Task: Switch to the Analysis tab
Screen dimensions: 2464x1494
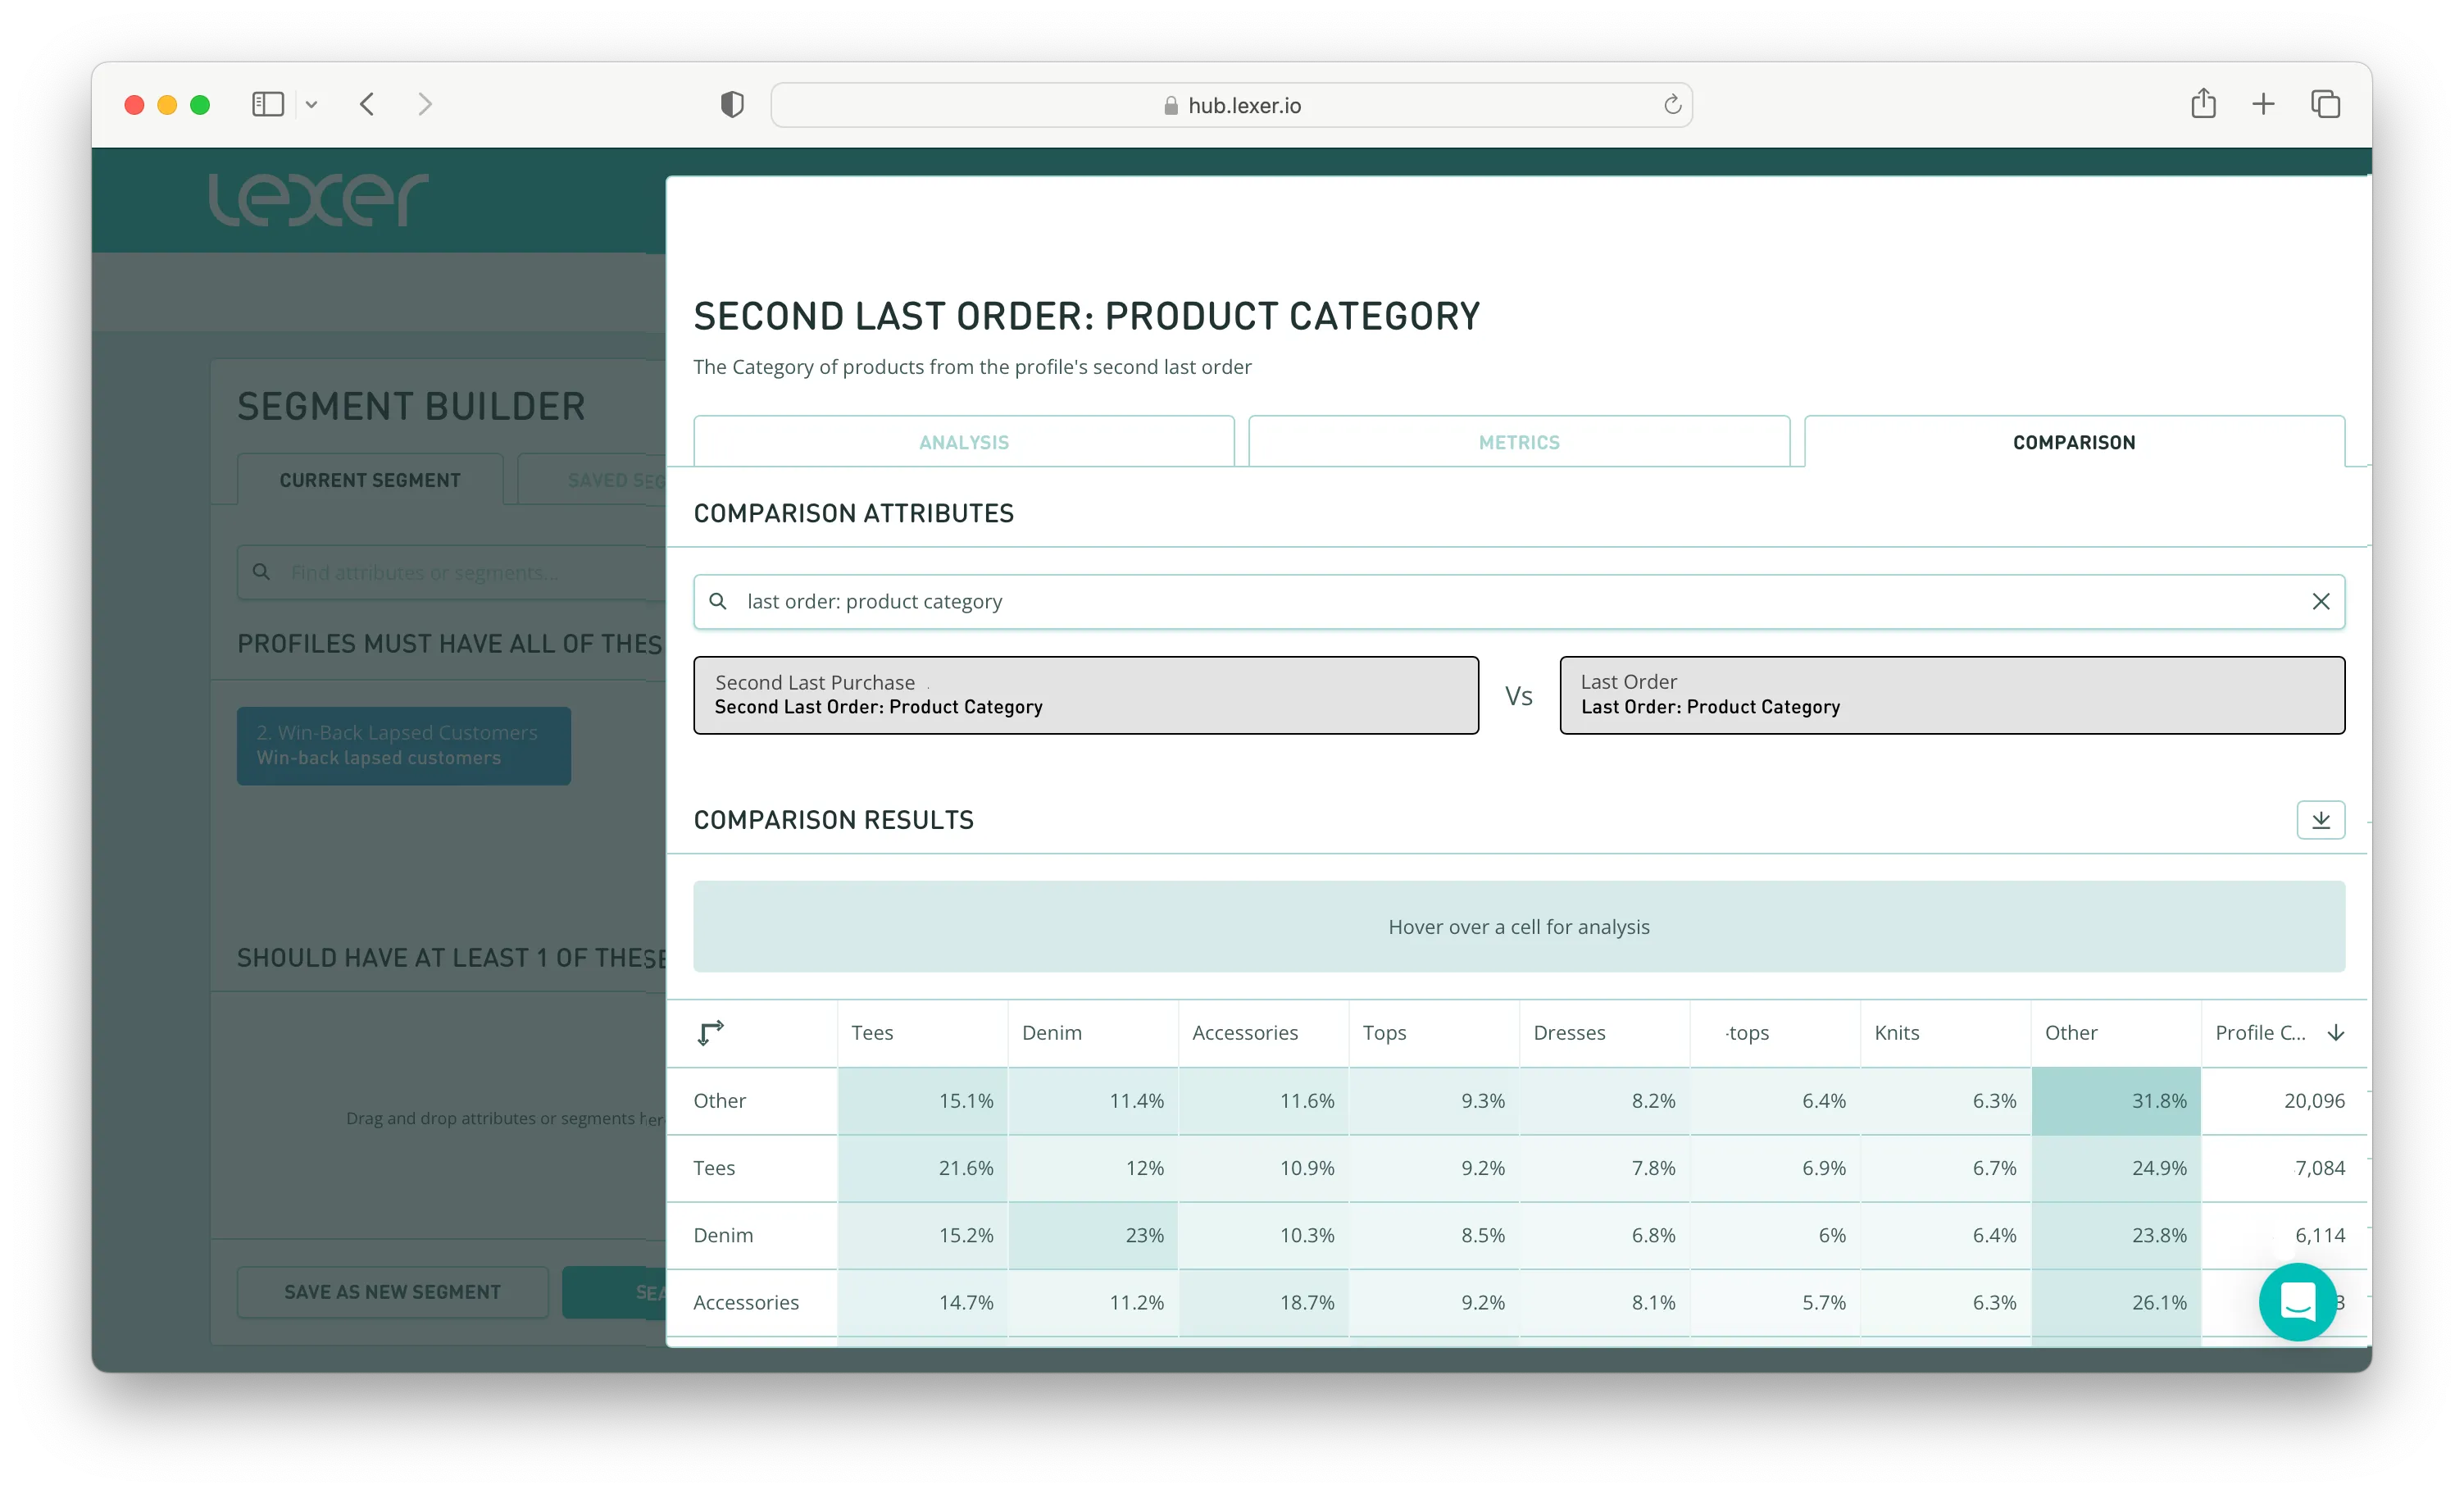Action: tap(963, 442)
